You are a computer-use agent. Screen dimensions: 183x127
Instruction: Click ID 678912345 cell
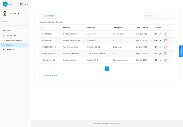click(47, 40)
